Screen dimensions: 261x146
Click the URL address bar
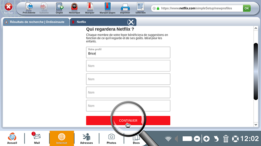click(x=196, y=8)
